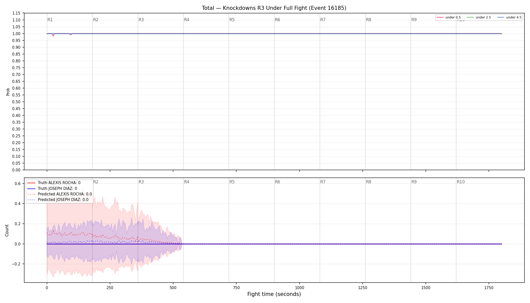The width and height of the screenshot is (530, 303).
Task: Click the 0.75 tick on Prob axis
Action: pos(16,68)
